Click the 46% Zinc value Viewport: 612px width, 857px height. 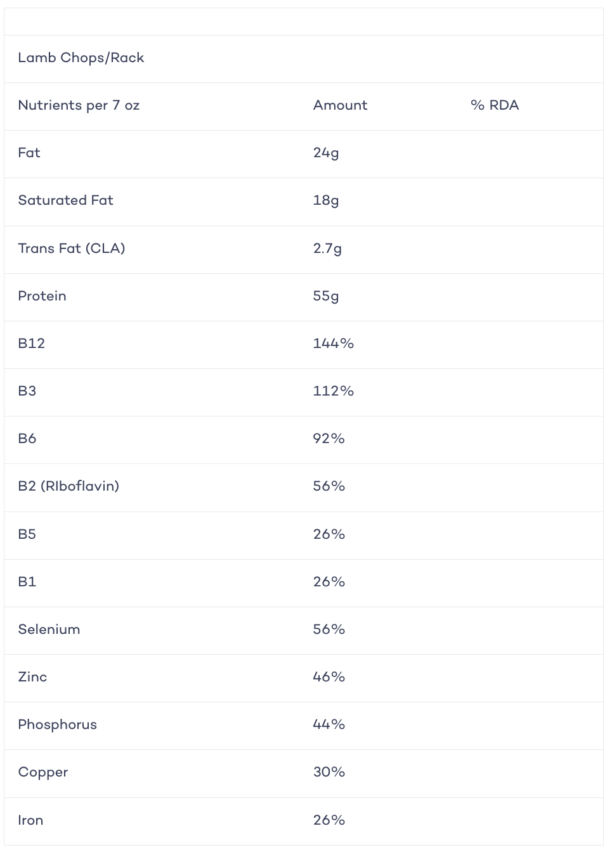coord(329,677)
